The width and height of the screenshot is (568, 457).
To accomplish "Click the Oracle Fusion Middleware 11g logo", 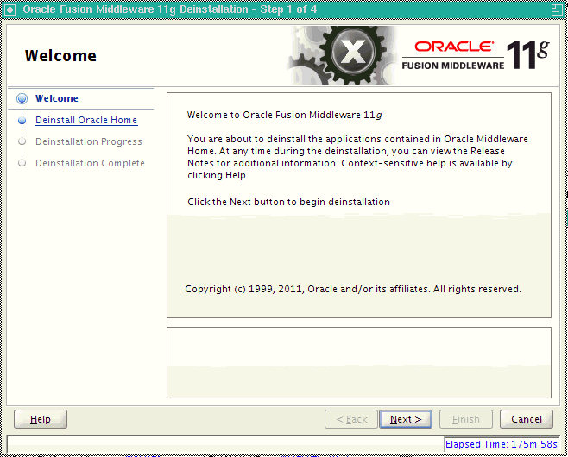I will (476, 55).
